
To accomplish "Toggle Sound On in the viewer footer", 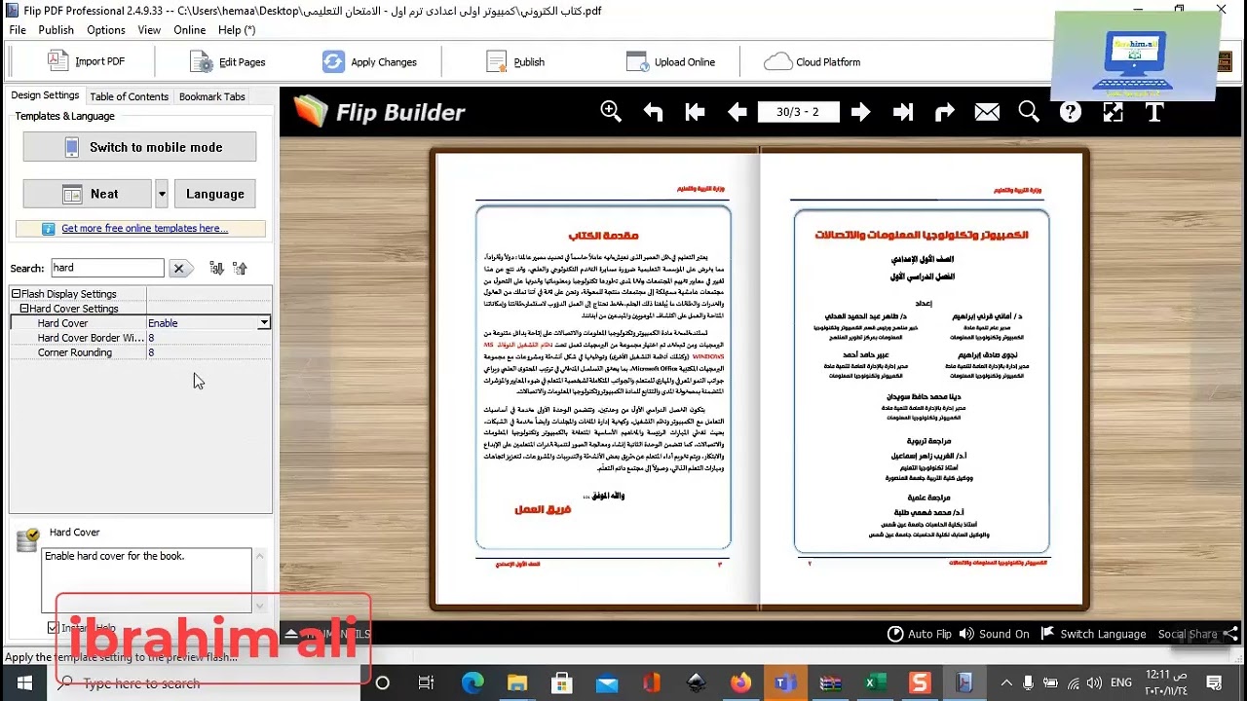I will 994,634.
